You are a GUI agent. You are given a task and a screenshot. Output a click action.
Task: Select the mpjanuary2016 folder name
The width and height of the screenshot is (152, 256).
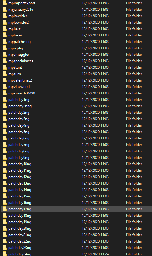[x=21, y=10]
